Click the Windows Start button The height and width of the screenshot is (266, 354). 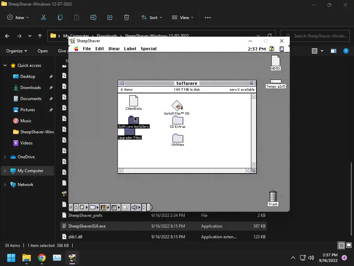(x=11, y=258)
